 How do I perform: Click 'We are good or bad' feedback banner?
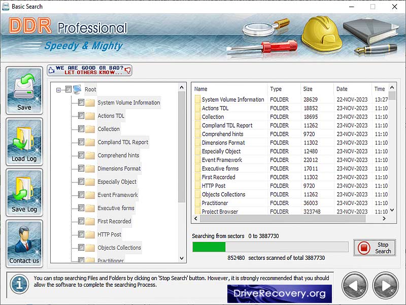click(x=90, y=70)
